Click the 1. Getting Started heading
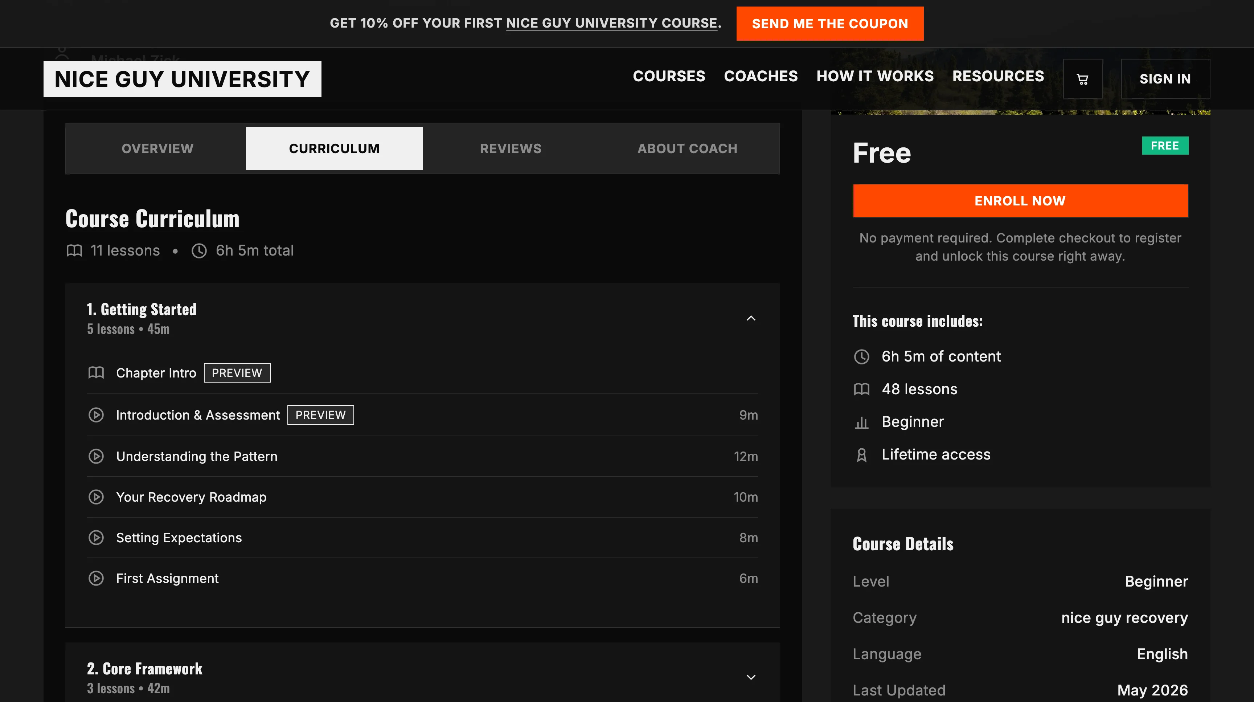The height and width of the screenshot is (702, 1254). [x=142, y=309]
